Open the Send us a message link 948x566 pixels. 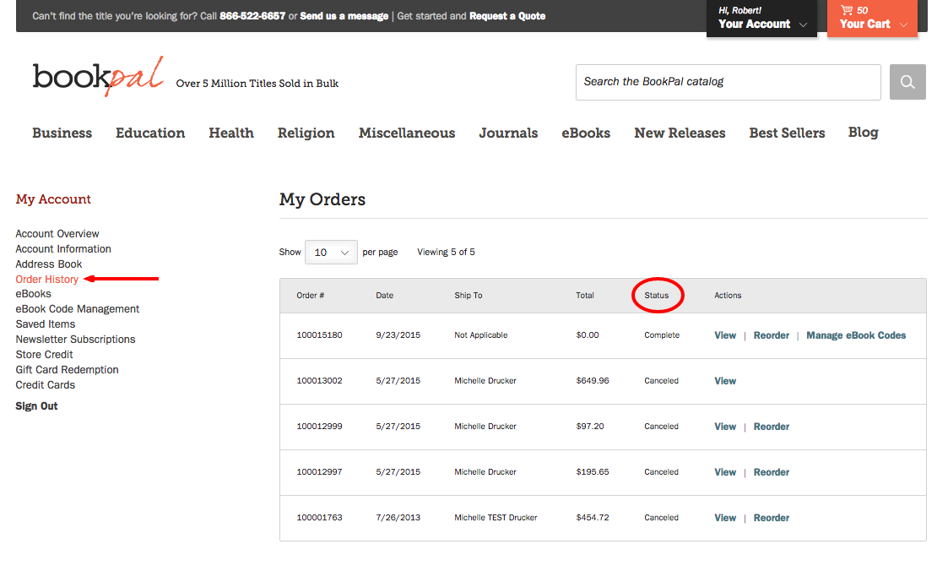[344, 16]
